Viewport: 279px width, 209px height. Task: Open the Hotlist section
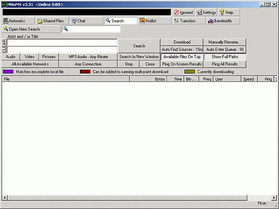[x=155, y=21]
